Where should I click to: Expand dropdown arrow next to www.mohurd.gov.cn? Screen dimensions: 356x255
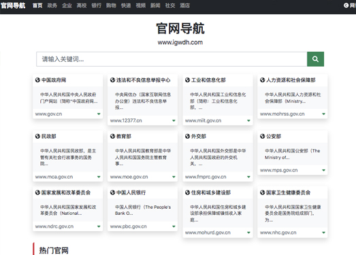[x=248, y=233]
